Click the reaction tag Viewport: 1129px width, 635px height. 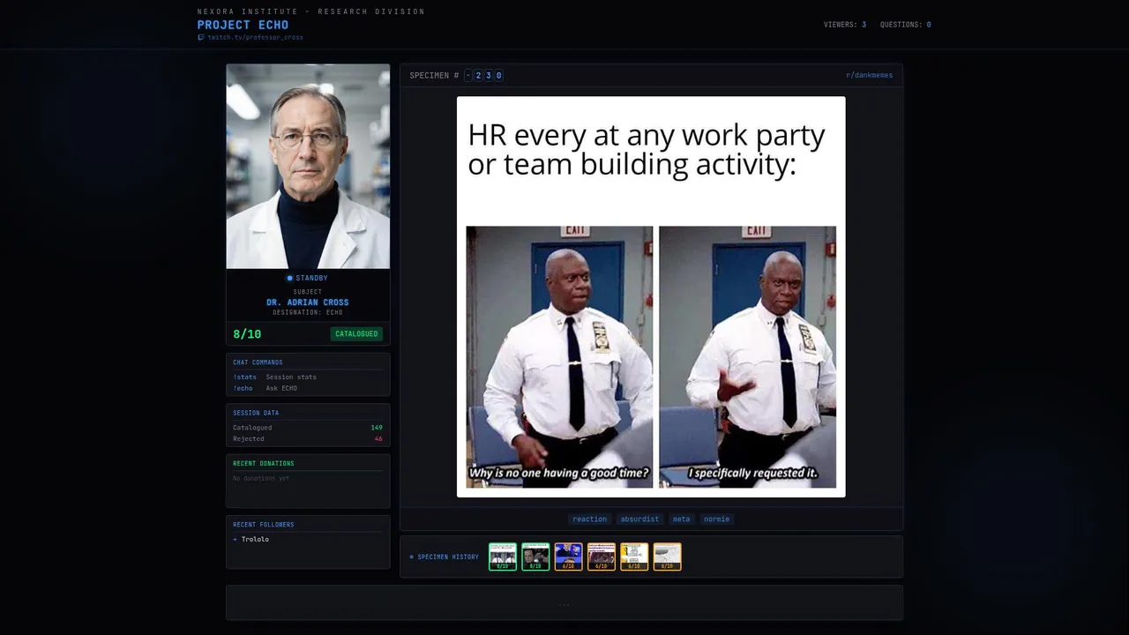click(589, 519)
